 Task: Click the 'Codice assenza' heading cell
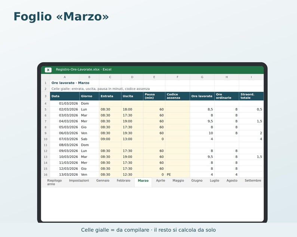pos(177,96)
